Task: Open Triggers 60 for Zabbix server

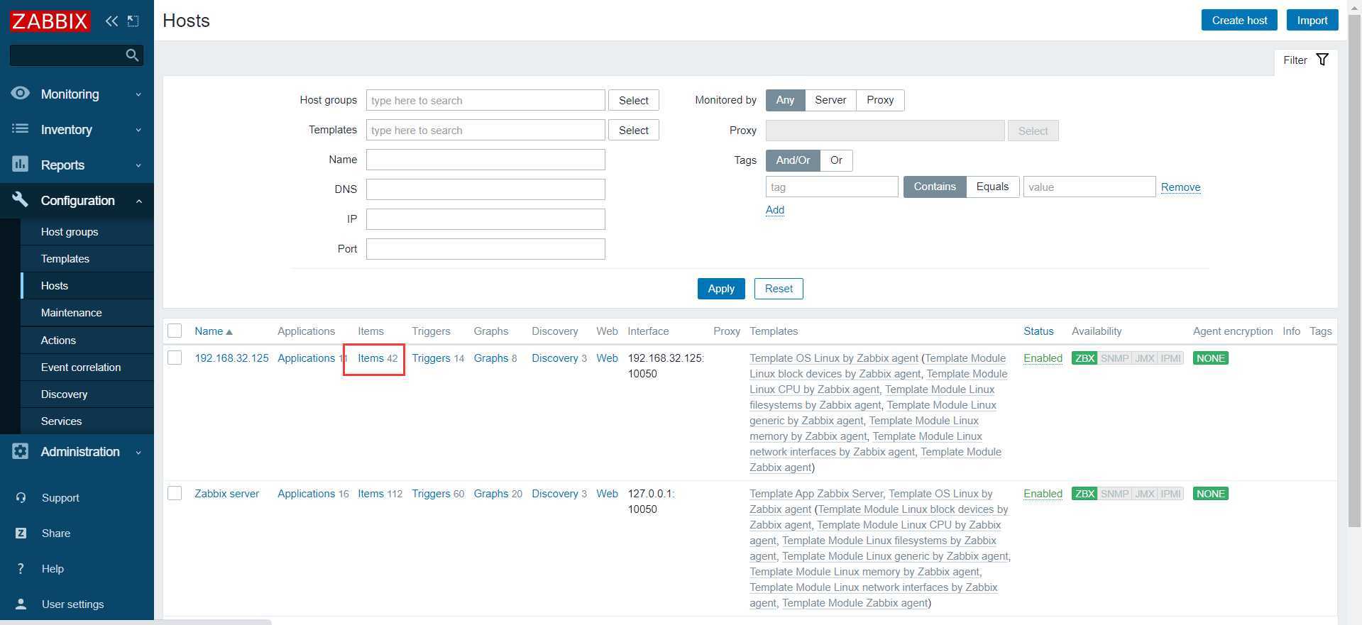Action: tap(438, 494)
